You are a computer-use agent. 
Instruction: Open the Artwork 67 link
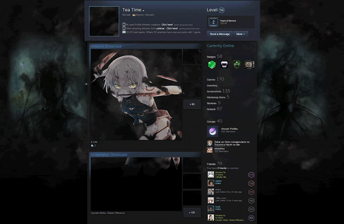tap(214, 109)
